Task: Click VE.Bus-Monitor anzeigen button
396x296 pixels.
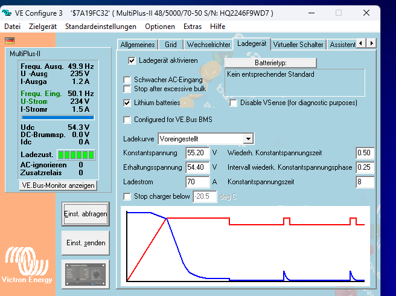Action: click(58, 185)
